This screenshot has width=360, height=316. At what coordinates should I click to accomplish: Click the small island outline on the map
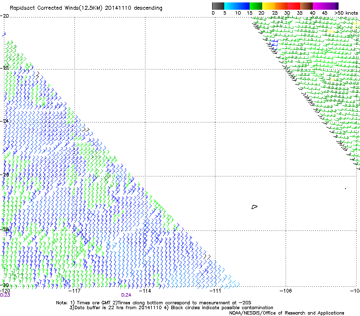point(254,207)
